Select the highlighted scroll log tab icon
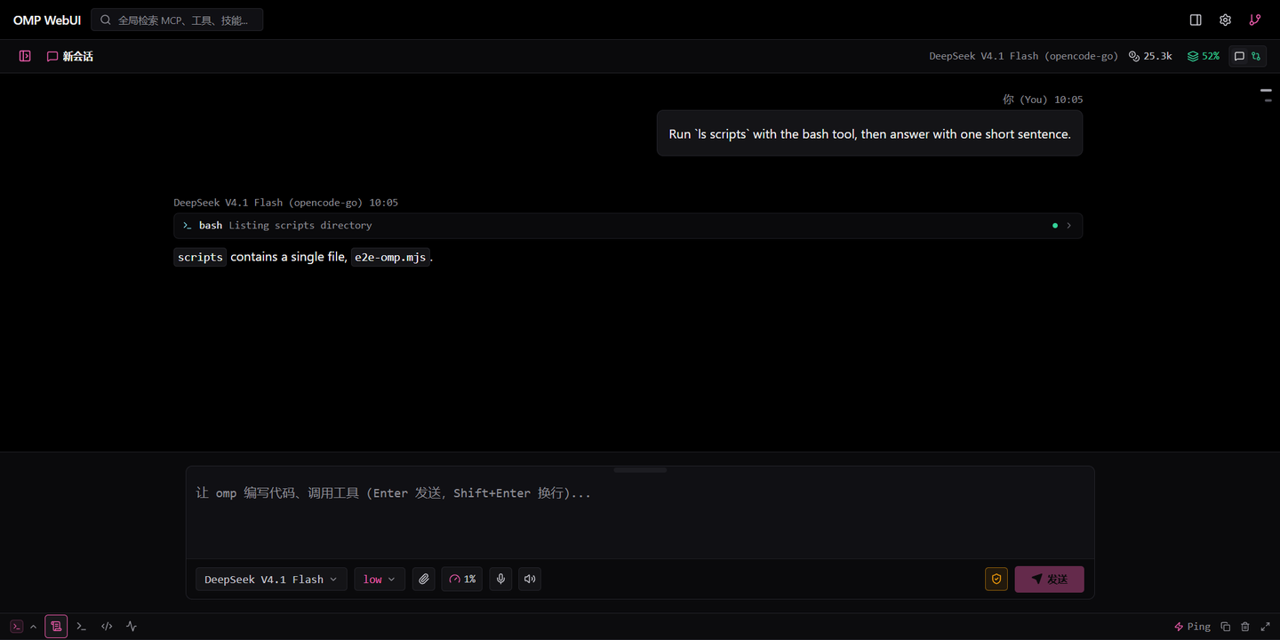Image resolution: width=1280 pixels, height=640 pixels. click(56, 627)
